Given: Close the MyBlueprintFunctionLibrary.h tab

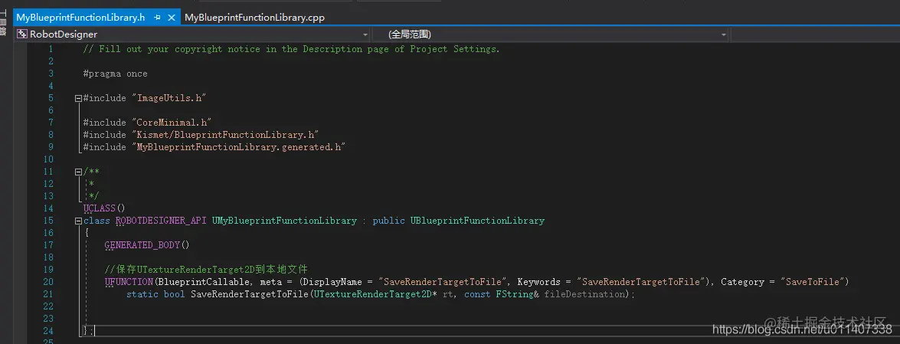Looking at the screenshot, I should pyautogui.click(x=171, y=18).
